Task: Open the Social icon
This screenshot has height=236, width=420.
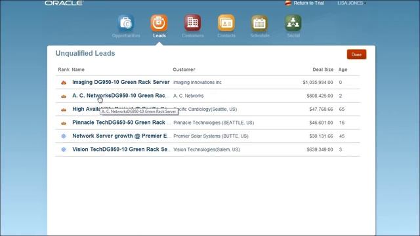Action: click(x=293, y=23)
